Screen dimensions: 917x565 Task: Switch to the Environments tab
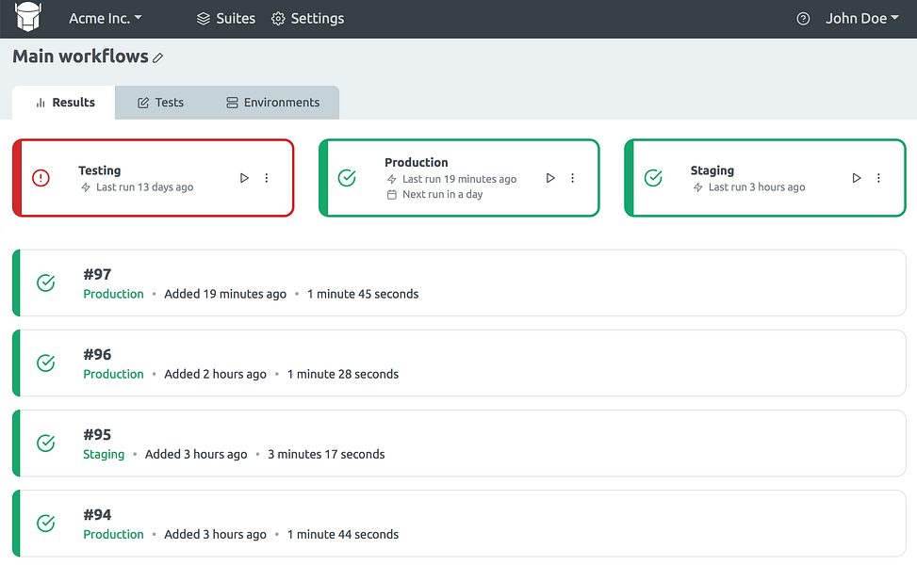coord(272,103)
